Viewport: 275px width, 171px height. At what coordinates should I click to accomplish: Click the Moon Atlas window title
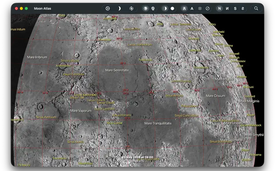[42, 8]
